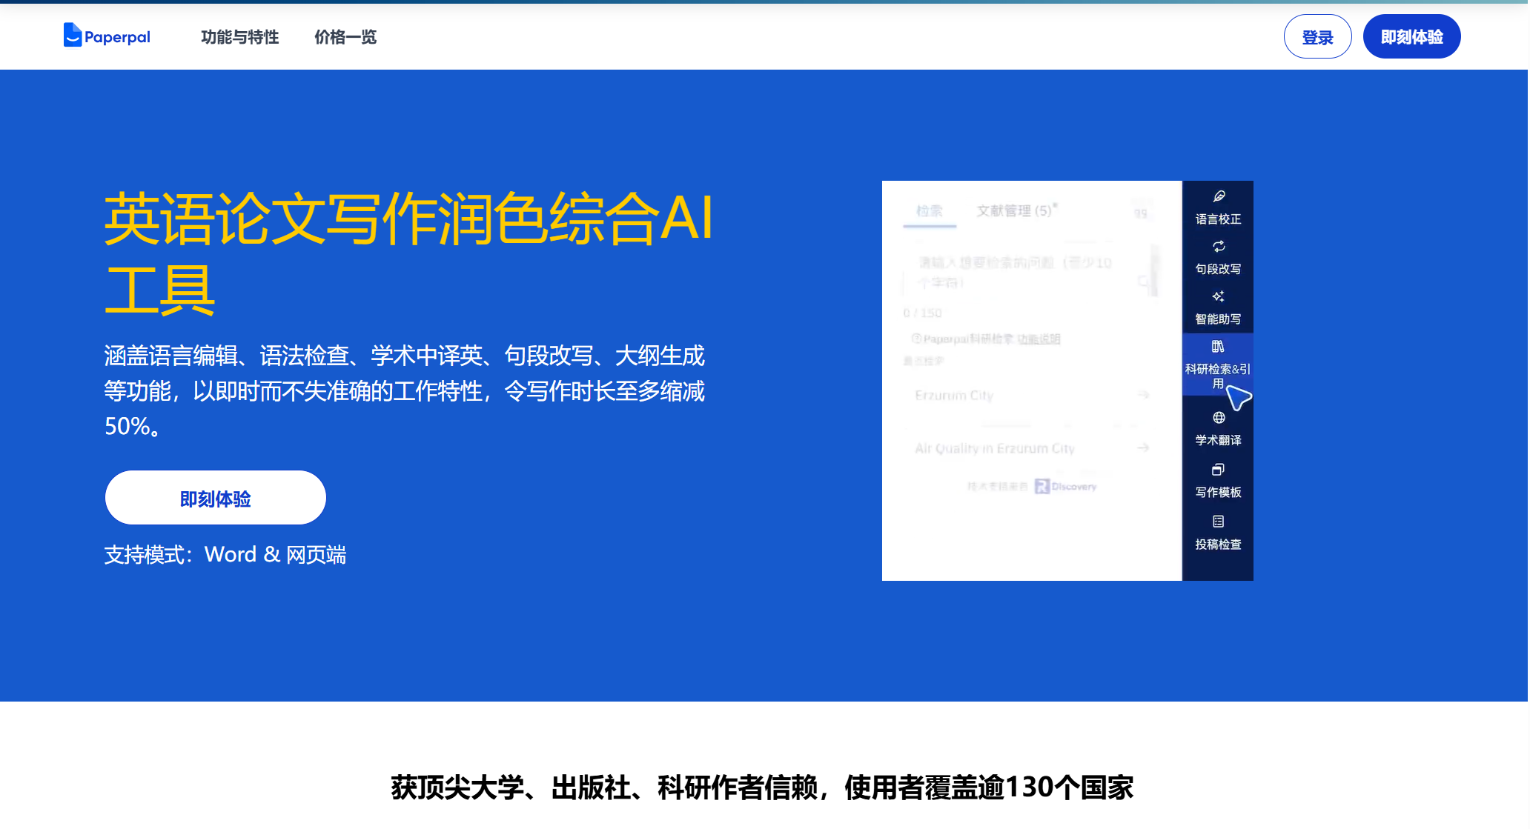Switch to the 检索 tab

930,211
